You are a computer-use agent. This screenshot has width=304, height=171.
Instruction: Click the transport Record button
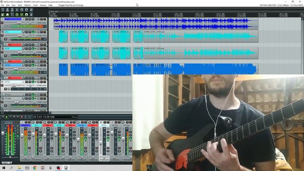[21, 117]
